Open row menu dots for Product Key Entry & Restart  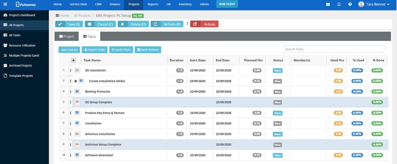pyautogui.click(x=71, y=113)
